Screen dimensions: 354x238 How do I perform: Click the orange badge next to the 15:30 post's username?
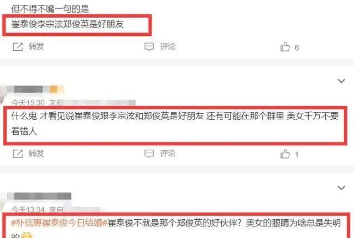click(54, 89)
